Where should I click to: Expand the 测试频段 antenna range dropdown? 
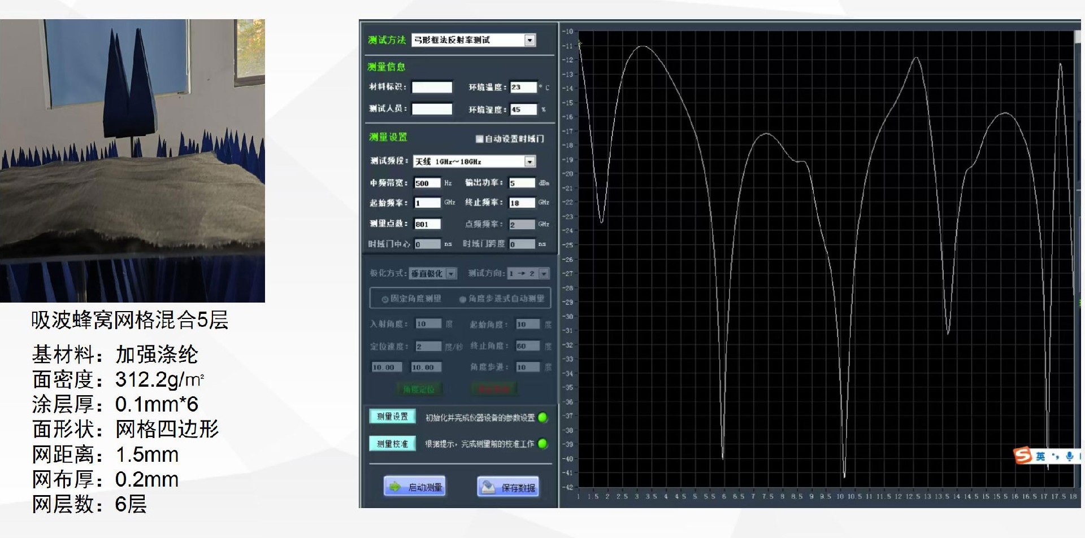[530, 162]
